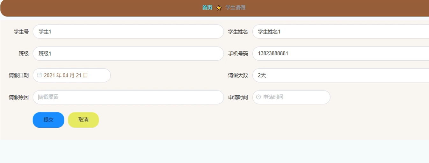Viewport: 429px width, 163px height.
Task: Click the 申请时间 field label
Action: click(x=238, y=97)
